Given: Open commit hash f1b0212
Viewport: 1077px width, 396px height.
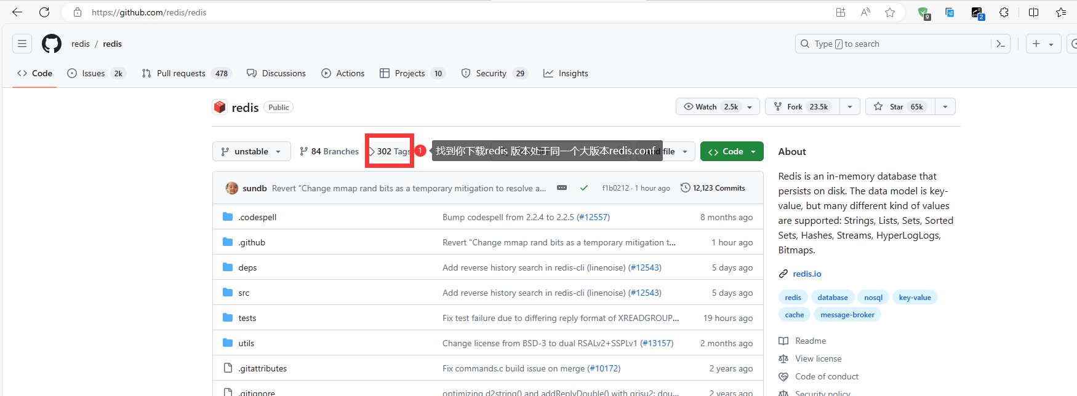Looking at the screenshot, I should tap(615, 188).
